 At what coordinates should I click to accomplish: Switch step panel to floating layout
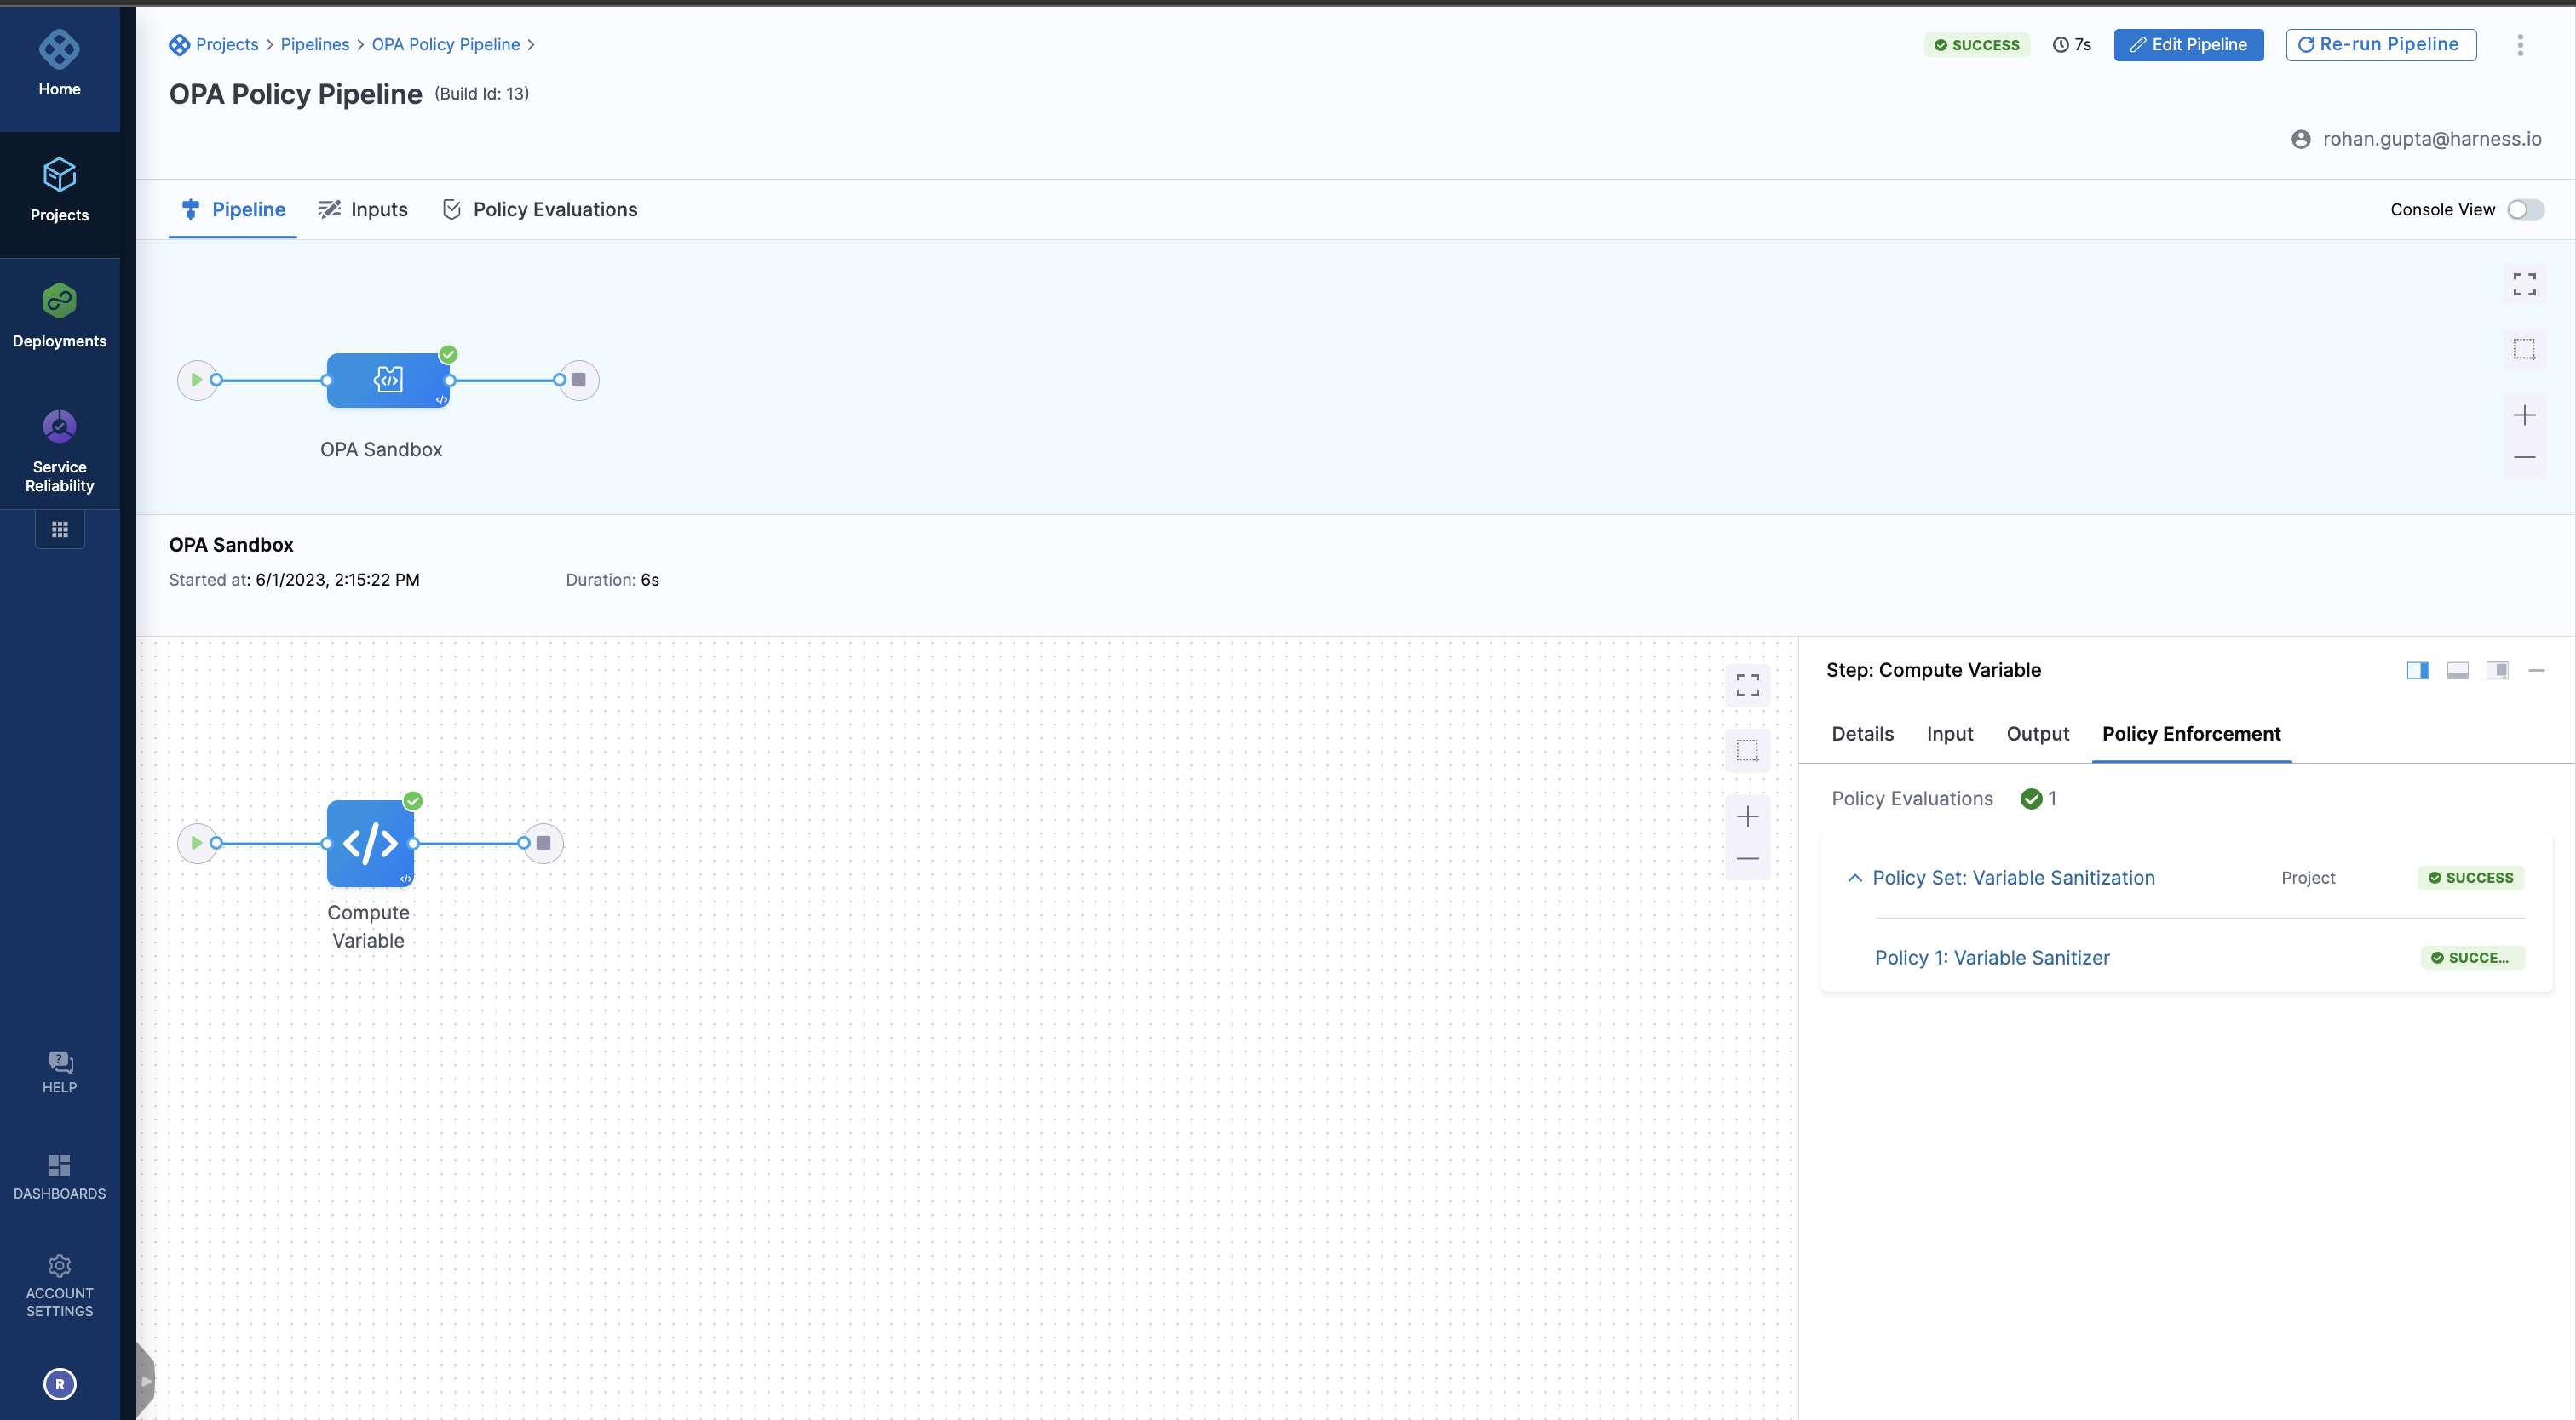click(x=2497, y=669)
